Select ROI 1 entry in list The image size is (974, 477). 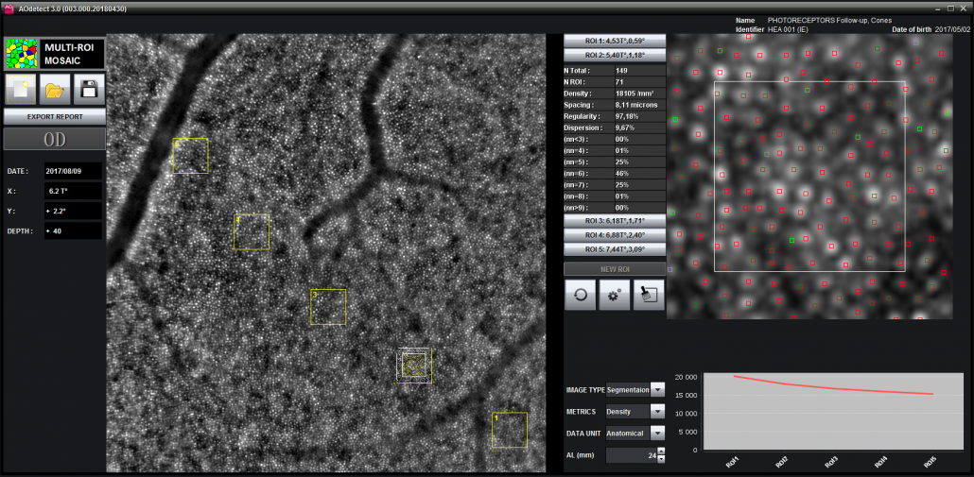point(615,41)
